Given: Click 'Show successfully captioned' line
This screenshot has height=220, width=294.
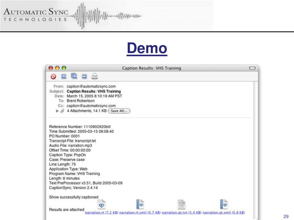Looking at the screenshot, I should click(74, 197).
